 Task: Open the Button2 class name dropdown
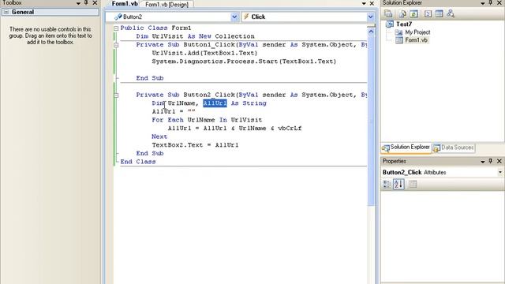234,17
